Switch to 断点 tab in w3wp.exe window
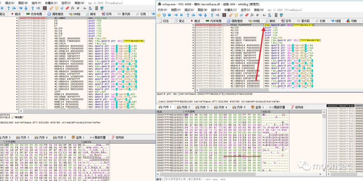This screenshot has width=363, height=181. click(x=196, y=21)
